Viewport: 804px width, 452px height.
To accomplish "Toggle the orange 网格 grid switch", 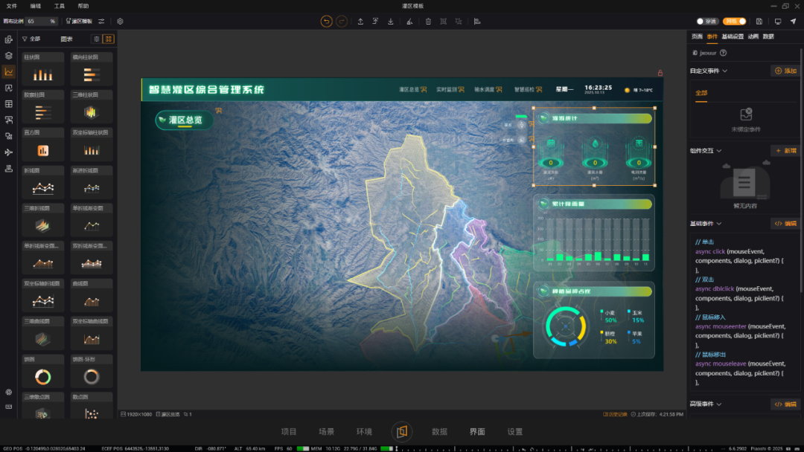I will click(x=734, y=22).
